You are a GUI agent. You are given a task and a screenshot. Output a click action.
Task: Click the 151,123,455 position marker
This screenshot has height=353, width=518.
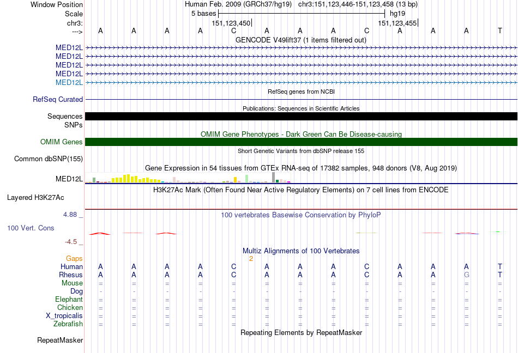point(397,23)
